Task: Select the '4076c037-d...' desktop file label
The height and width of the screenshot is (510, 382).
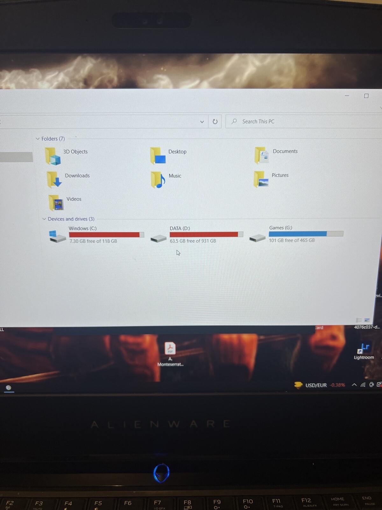Action: click(367, 327)
